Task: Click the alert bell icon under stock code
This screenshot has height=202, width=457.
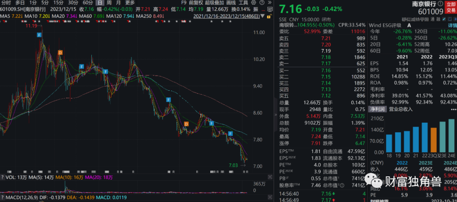Action: coord(449,19)
